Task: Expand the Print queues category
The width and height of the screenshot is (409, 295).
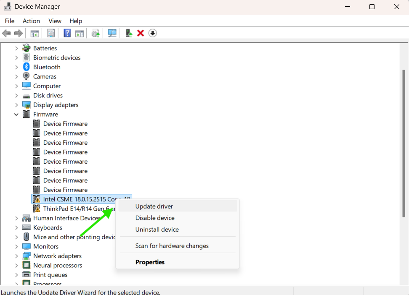Action: [x=16, y=275]
